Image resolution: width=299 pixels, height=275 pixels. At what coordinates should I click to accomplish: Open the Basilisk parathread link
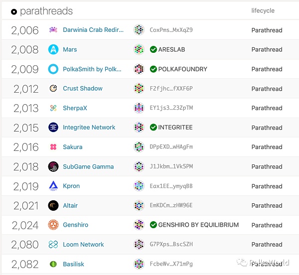point(75,264)
